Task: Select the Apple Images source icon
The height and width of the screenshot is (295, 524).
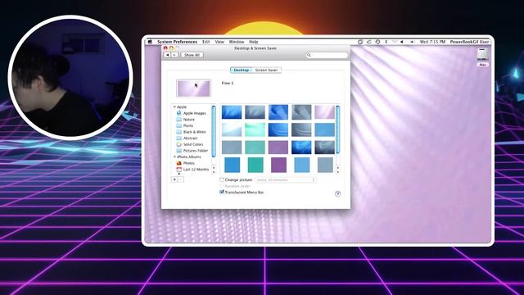Action: tap(179, 113)
